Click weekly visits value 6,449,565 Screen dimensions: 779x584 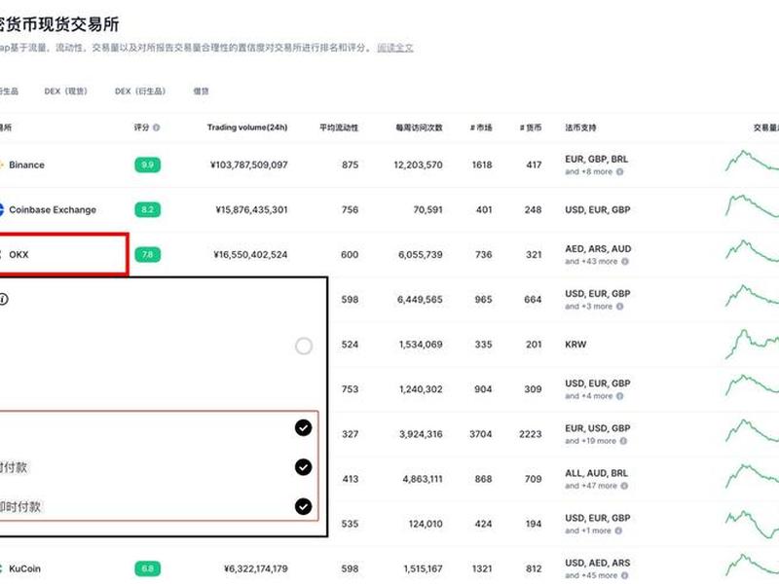(420, 300)
